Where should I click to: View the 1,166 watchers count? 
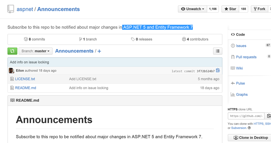point(213,9)
